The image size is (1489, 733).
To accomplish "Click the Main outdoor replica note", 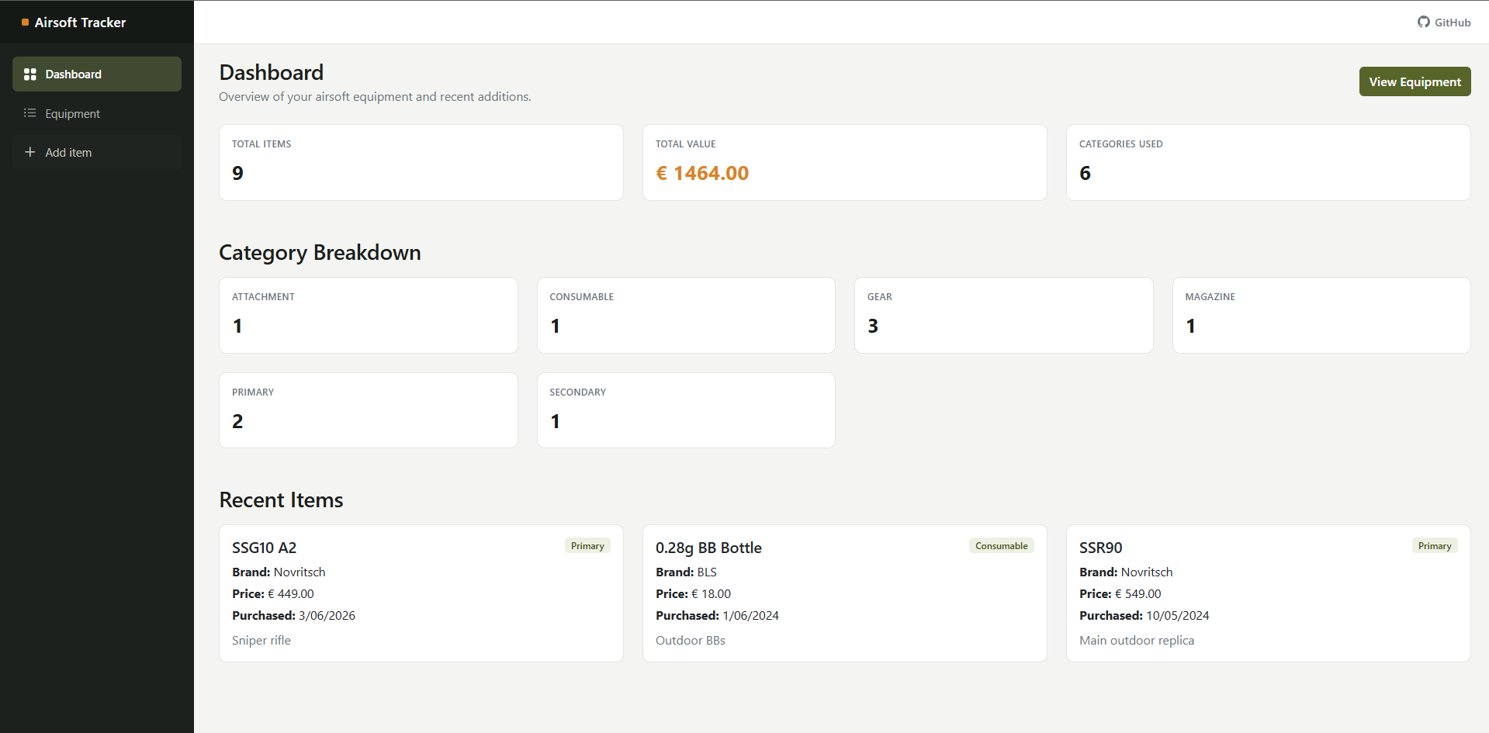I will point(1137,640).
